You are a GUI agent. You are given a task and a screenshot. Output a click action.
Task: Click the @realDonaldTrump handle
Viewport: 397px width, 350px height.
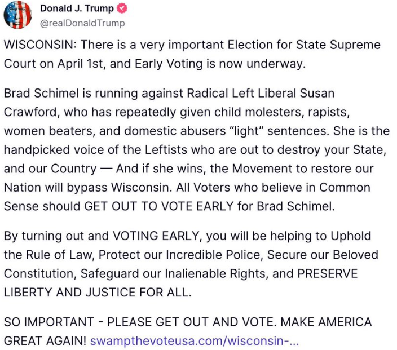pos(82,23)
